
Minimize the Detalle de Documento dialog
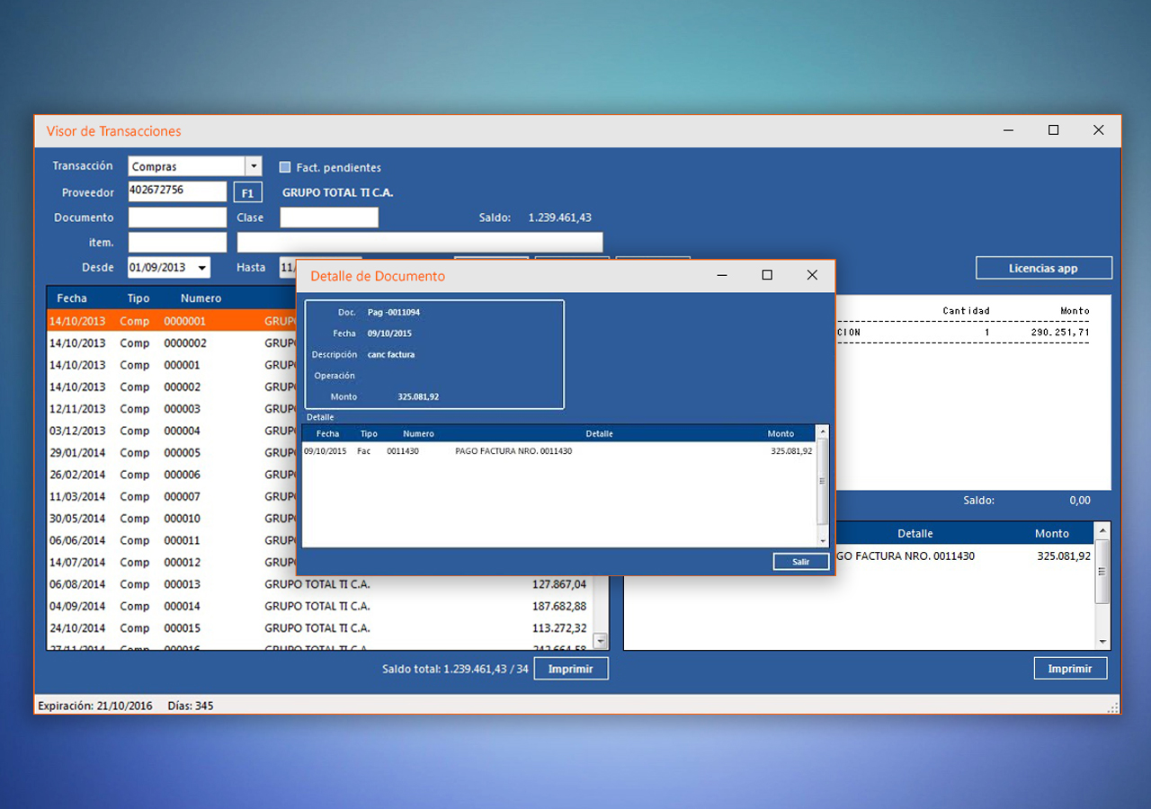(722, 276)
